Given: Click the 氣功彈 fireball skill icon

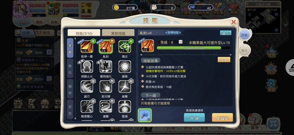Looking at the screenshot, I should click(106, 87).
